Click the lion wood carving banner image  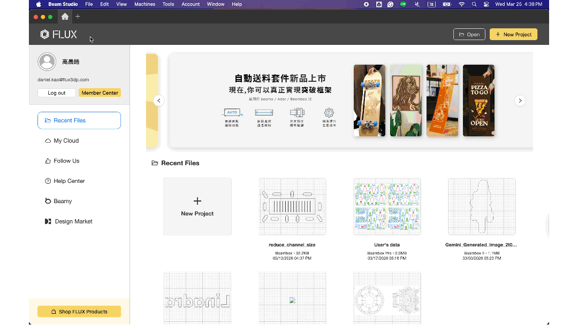(406, 100)
